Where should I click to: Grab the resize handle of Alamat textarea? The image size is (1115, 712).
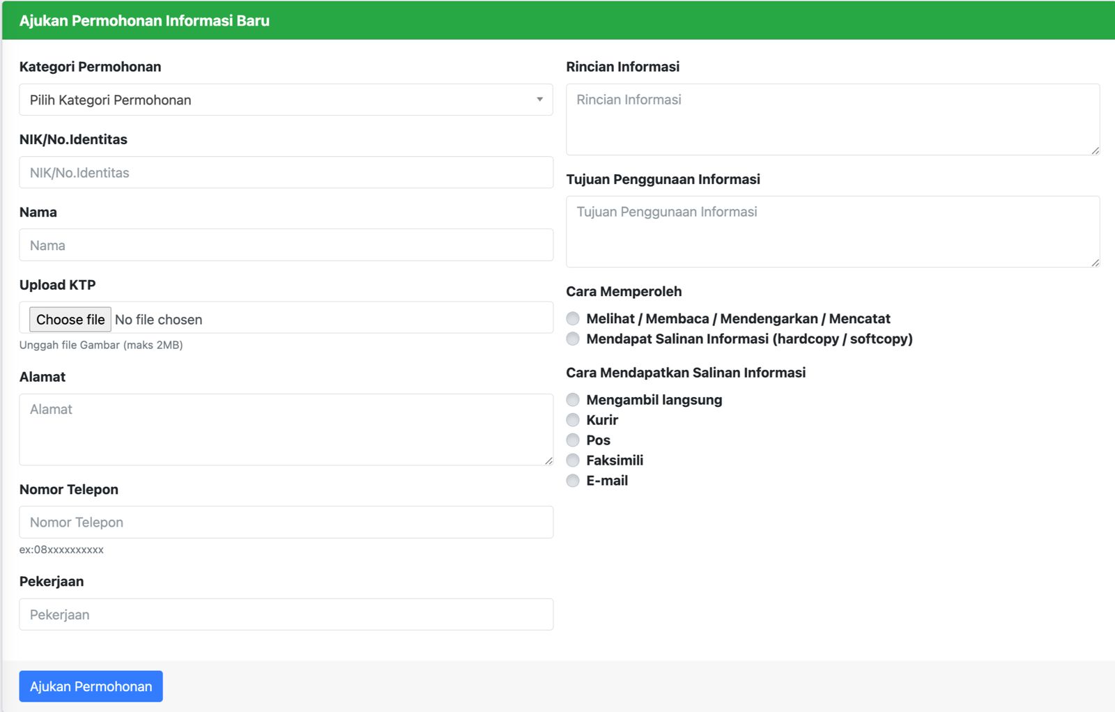click(548, 461)
